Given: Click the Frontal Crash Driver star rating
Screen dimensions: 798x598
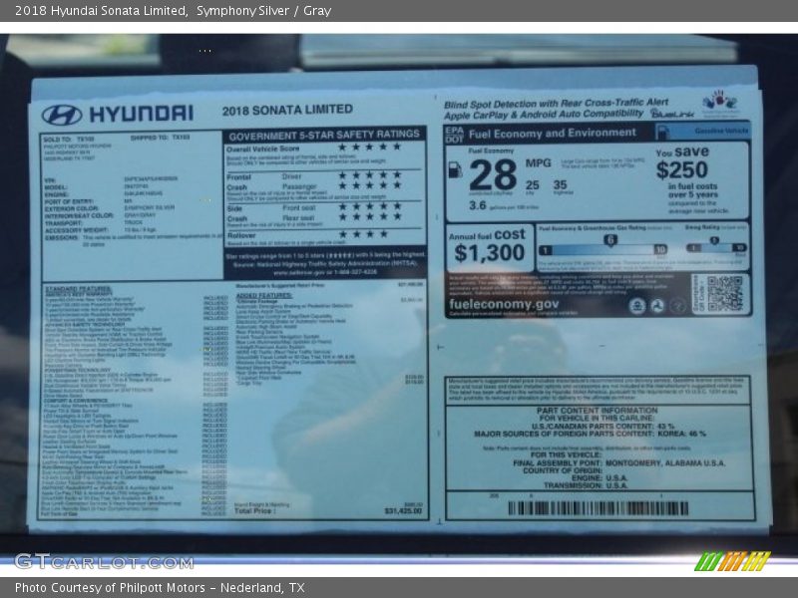Looking at the screenshot, I should 369,175.
